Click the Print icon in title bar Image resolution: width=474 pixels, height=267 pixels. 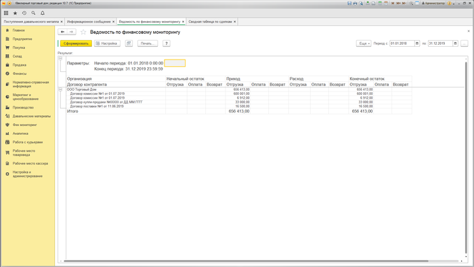tap(355, 3)
